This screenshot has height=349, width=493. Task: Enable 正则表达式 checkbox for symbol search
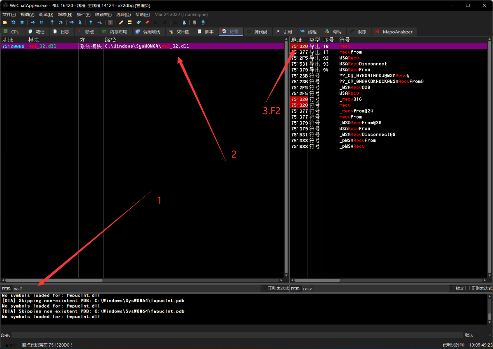click(x=468, y=288)
